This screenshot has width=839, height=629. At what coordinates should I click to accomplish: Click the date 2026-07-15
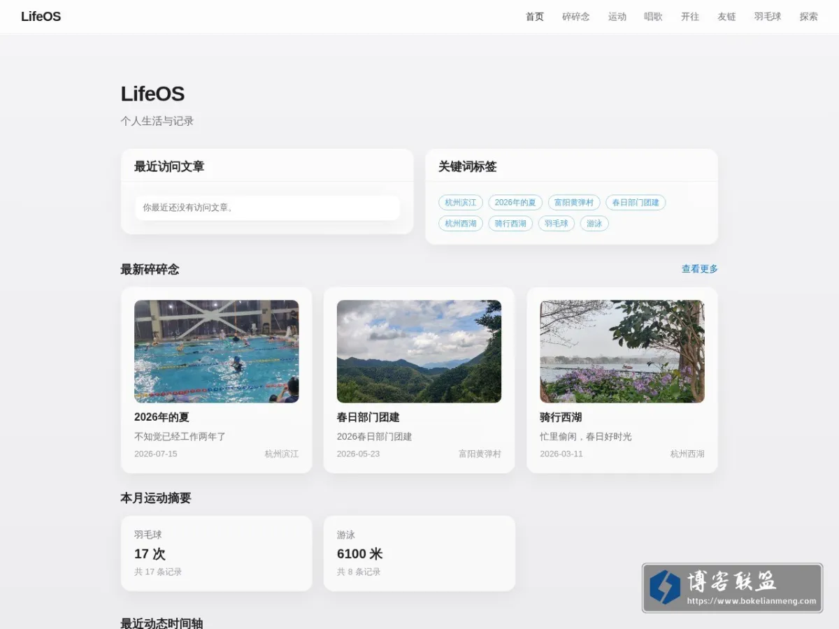tap(156, 454)
